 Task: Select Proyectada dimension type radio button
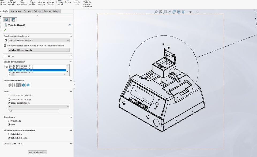pos(9,121)
